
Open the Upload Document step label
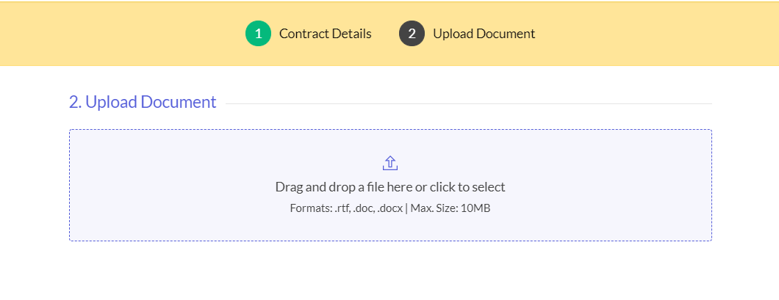(x=484, y=34)
